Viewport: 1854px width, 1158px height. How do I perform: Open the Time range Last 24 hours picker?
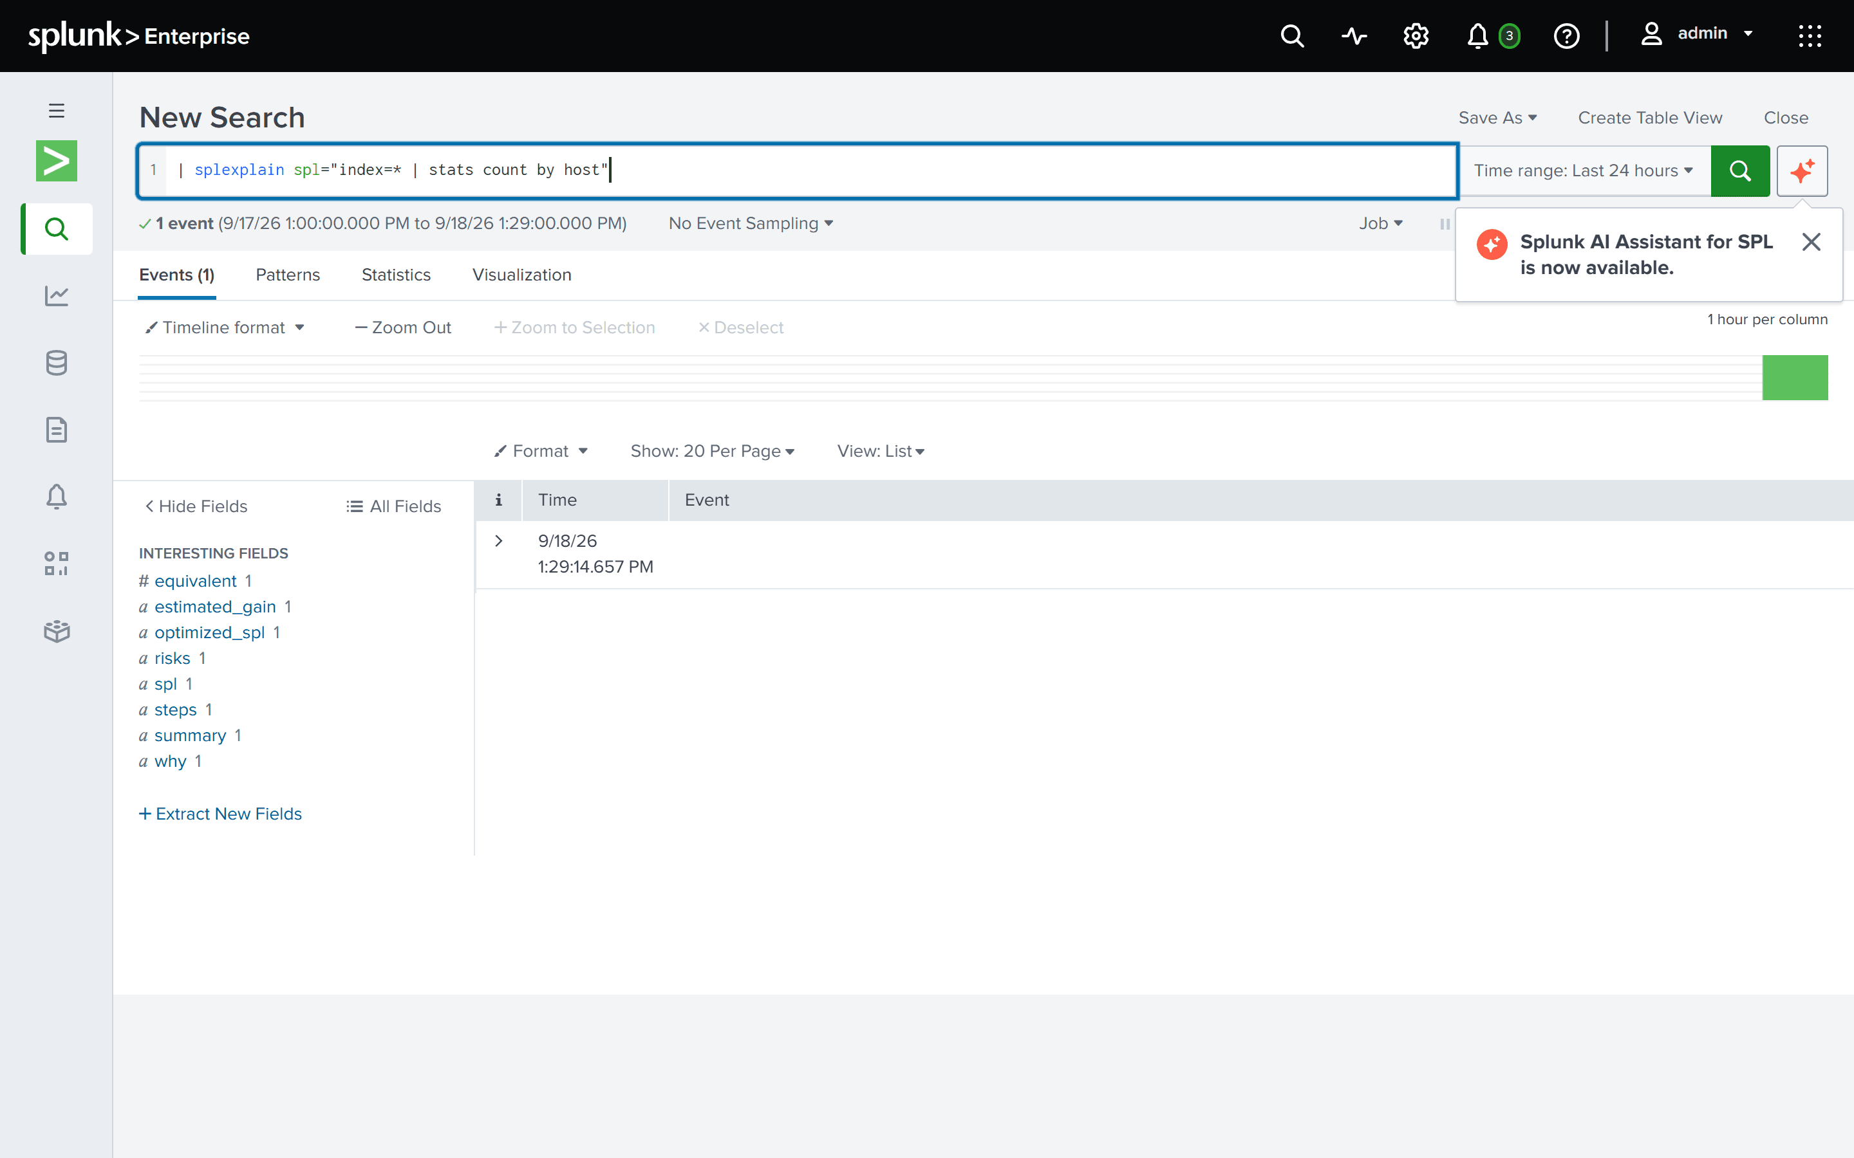(1584, 170)
